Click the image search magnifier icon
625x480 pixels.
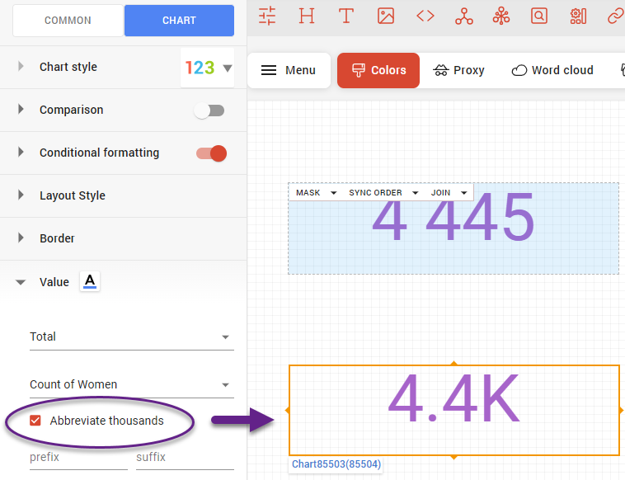[539, 16]
